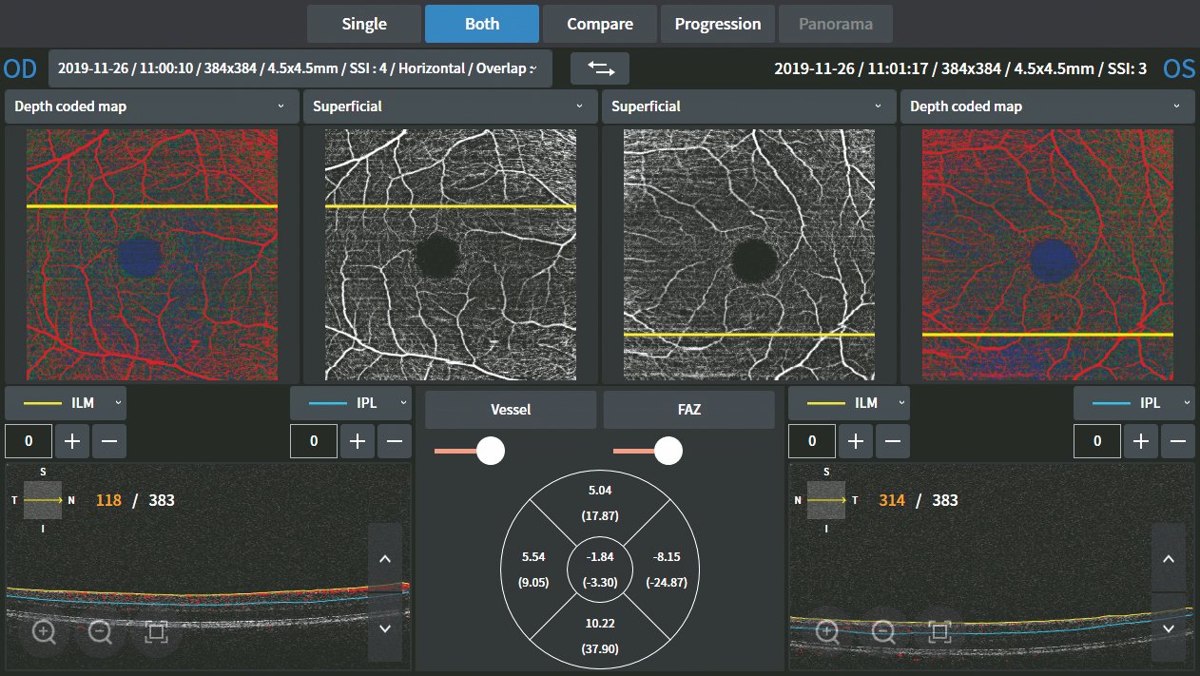The height and width of the screenshot is (676, 1200).
Task: Zoom in on the OS B-scan image
Action: click(827, 631)
